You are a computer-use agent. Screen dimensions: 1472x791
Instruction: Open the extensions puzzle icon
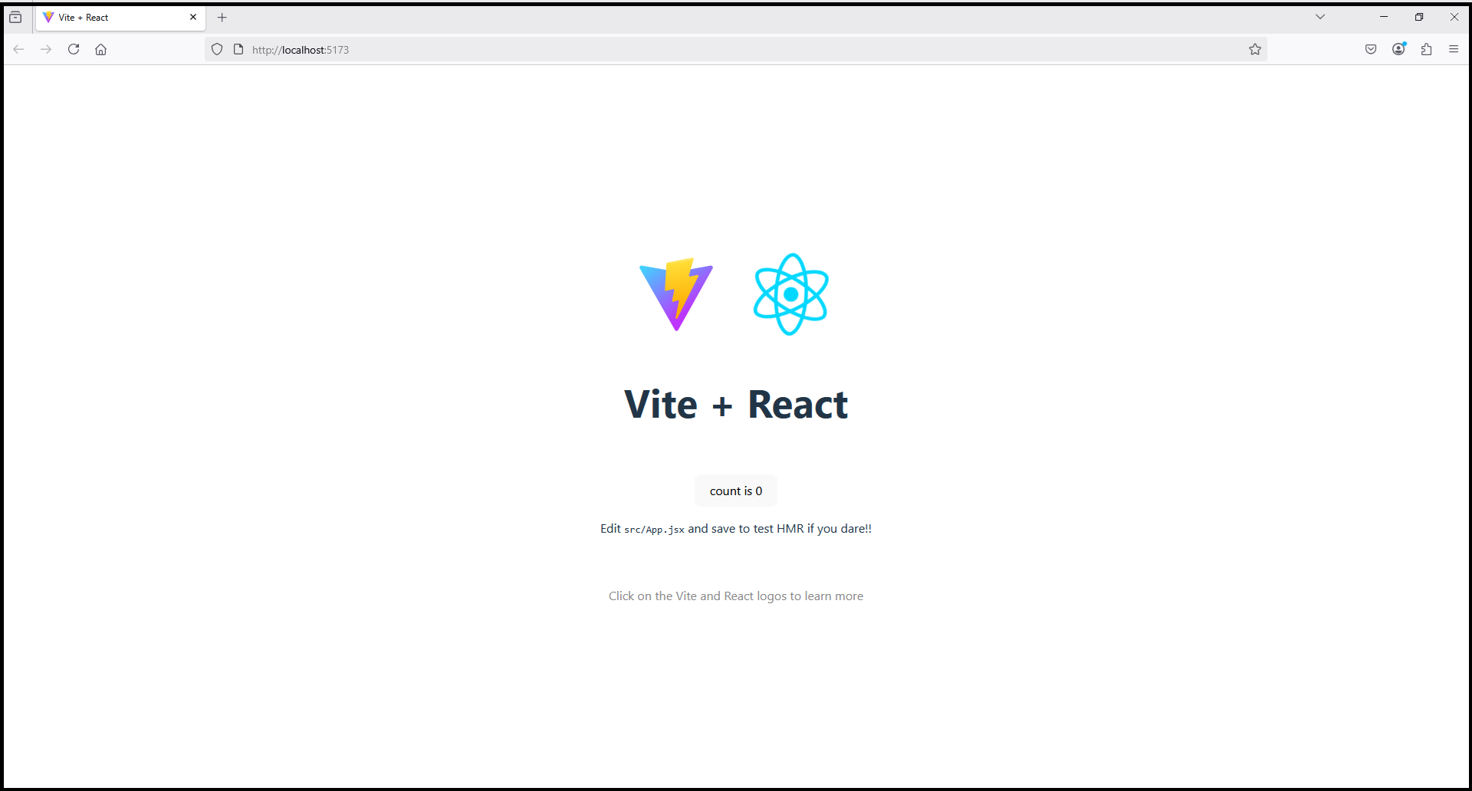pyautogui.click(x=1426, y=49)
